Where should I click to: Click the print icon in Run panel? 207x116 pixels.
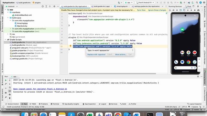click(10, 94)
